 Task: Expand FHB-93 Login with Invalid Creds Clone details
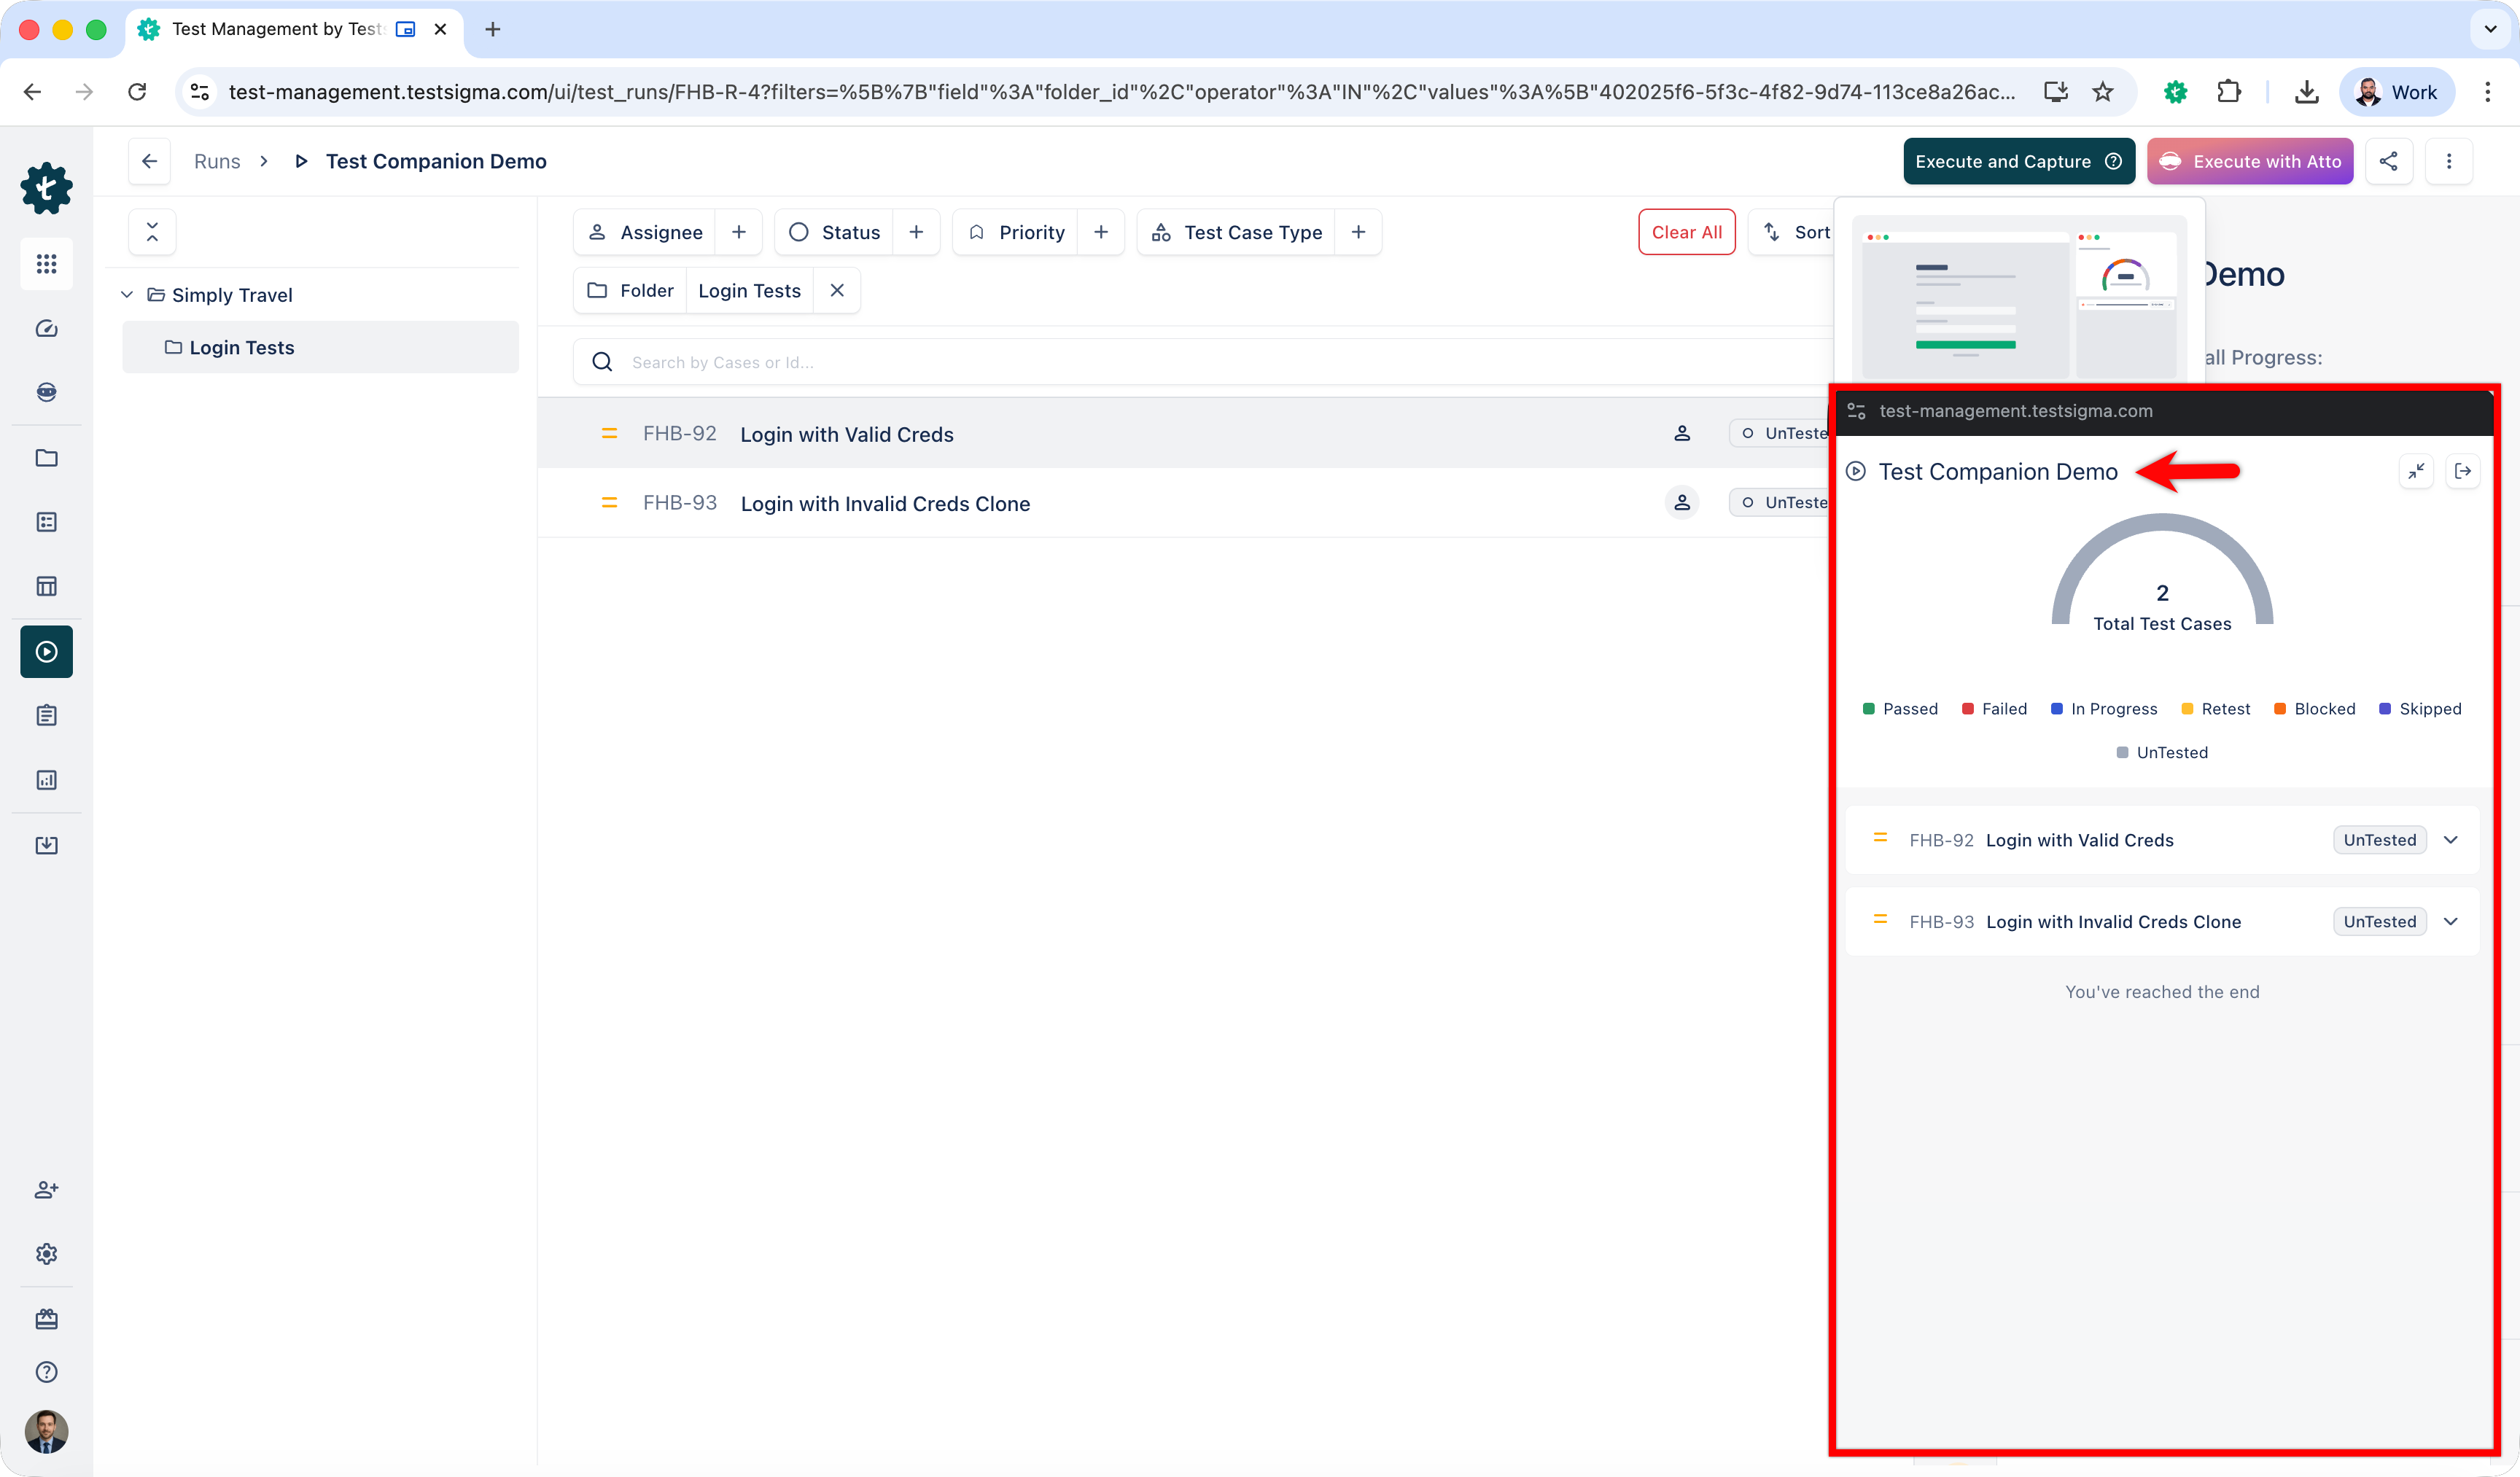pyautogui.click(x=2451, y=921)
